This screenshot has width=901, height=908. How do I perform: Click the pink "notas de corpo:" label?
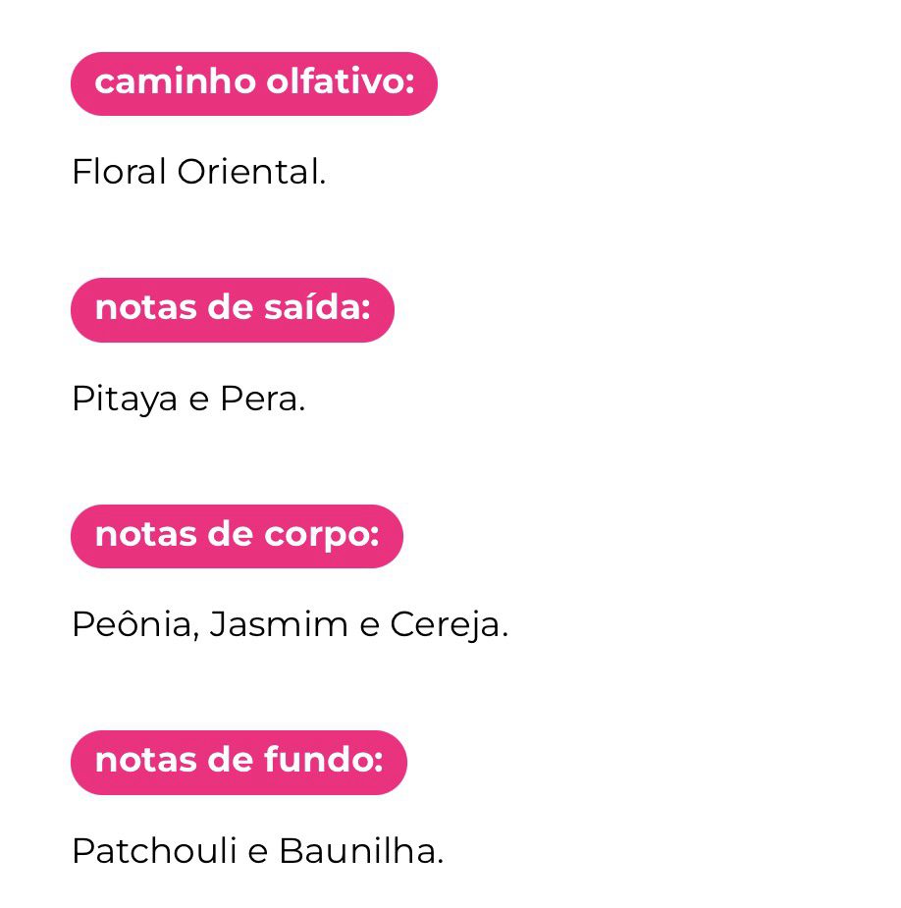[237, 536]
